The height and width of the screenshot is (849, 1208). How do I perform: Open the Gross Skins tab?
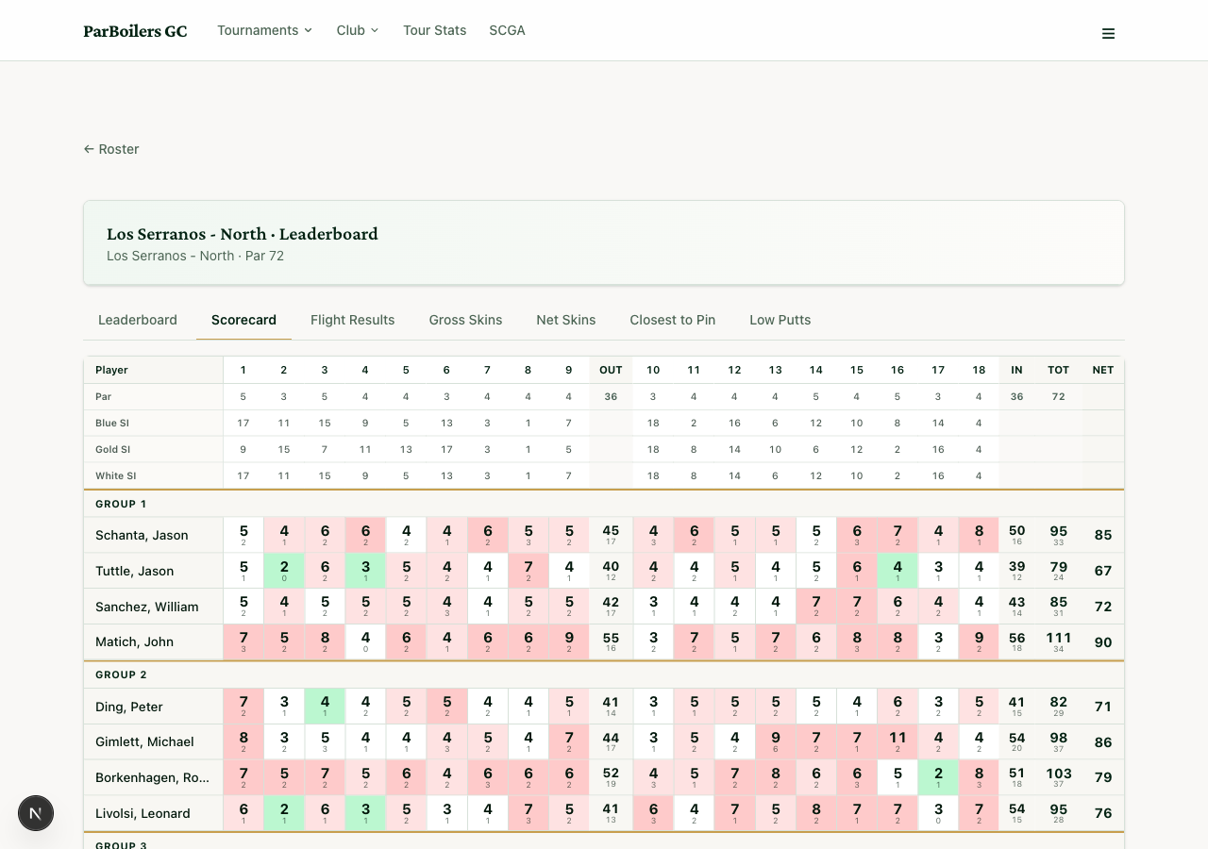pyautogui.click(x=465, y=320)
